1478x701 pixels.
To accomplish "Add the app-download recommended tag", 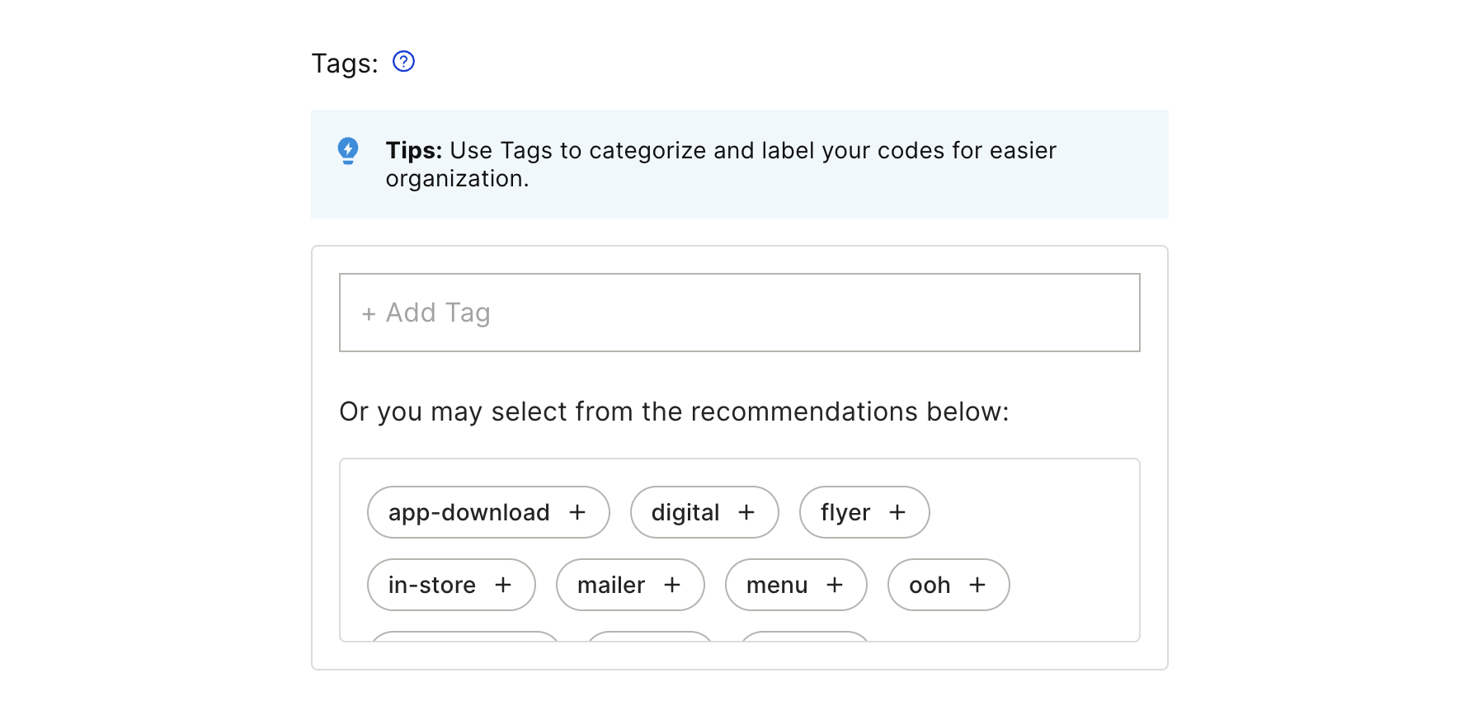I will coord(487,512).
